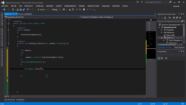Undo last action with Undo icon
Viewport: 186px width, 105px height.
(28, 10)
